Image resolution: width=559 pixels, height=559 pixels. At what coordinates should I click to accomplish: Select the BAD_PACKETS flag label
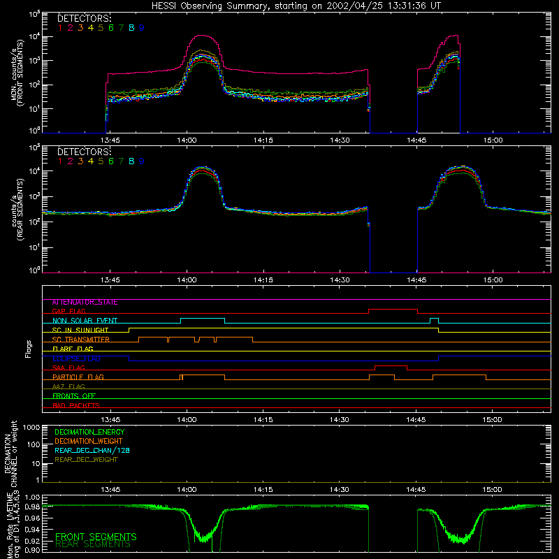76,405
